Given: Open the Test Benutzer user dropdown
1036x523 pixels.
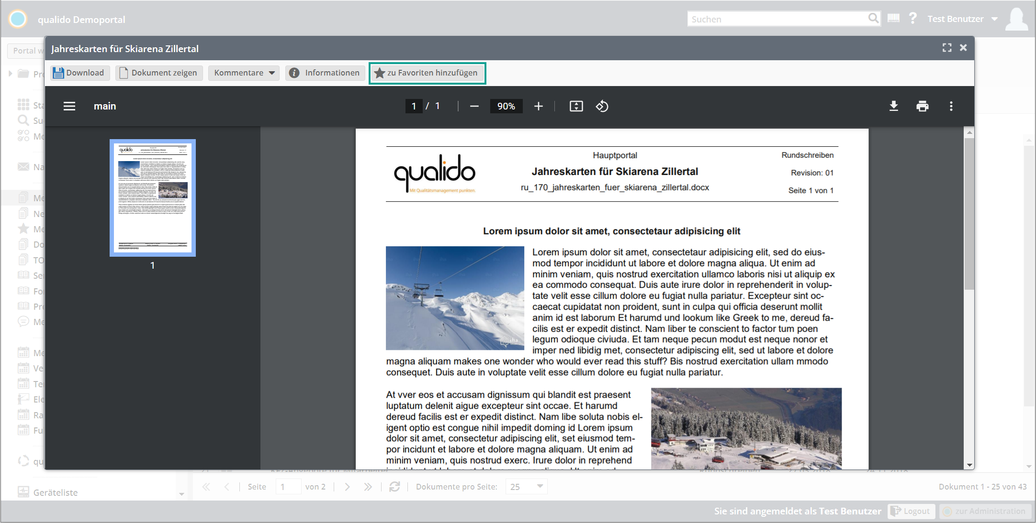Looking at the screenshot, I should pyautogui.click(x=962, y=19).
